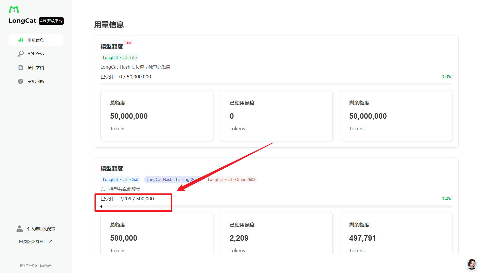Open the 用量信息 sidebar menu item

[x=36, y=40]
